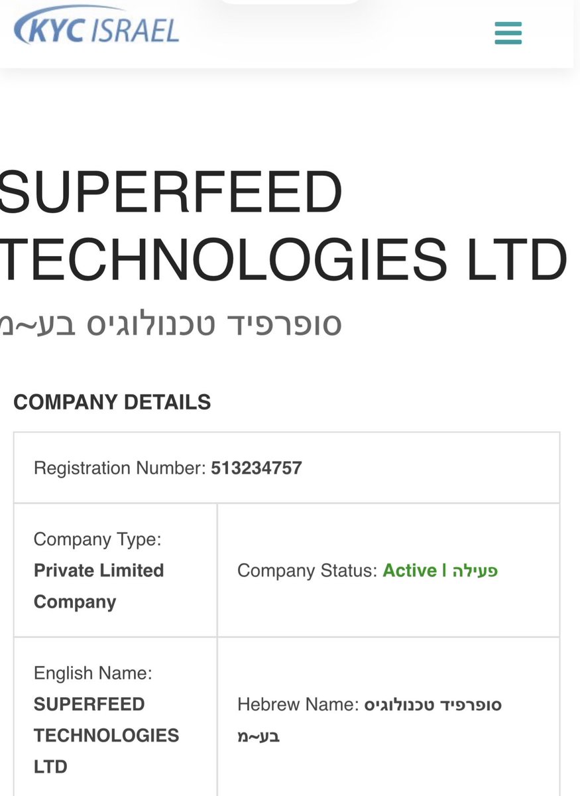Viewport: 580px width, 796px height.
Task: Click the Hebrew Name label
Action: 298,704
